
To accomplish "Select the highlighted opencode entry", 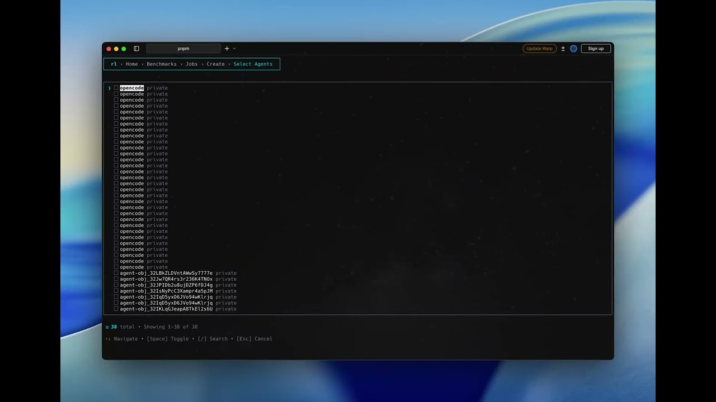I will (x=131, y=88).
